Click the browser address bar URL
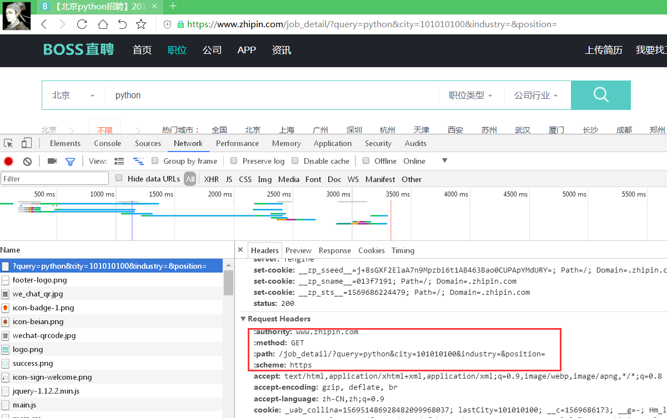 (372, 24)
